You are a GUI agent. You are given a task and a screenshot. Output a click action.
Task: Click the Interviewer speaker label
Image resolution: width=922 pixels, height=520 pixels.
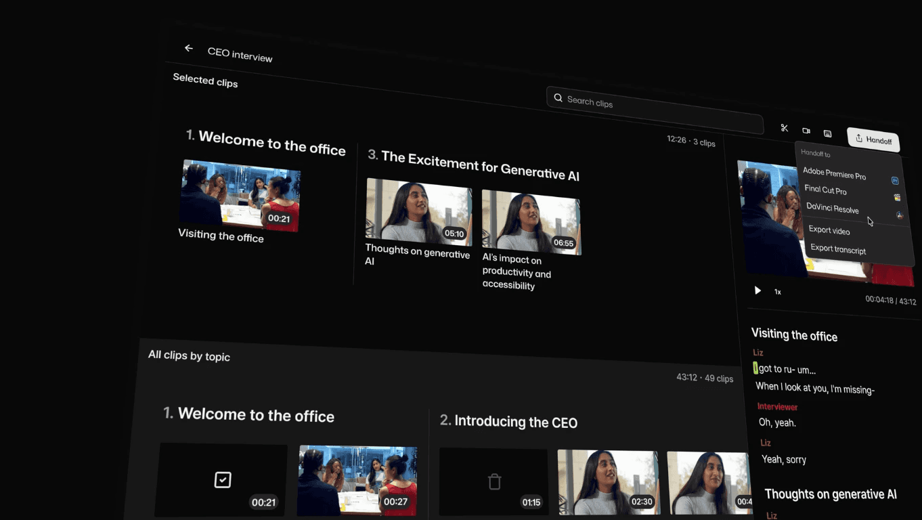777,406
